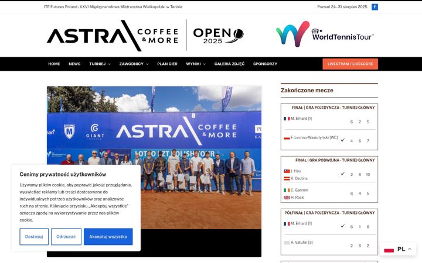Click the Polish flag in language switcher
This screenshot has width=422, height=263.
tap(389, 250)
